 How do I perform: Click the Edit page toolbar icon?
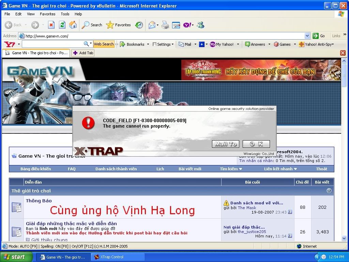coord(176,25)
